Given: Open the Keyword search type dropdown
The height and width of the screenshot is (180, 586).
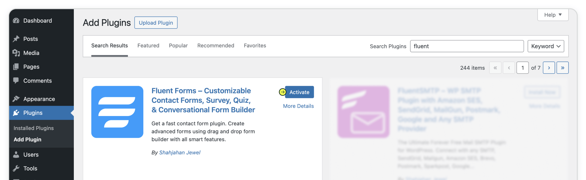Looking at the screenshot, I should (546, 46).
